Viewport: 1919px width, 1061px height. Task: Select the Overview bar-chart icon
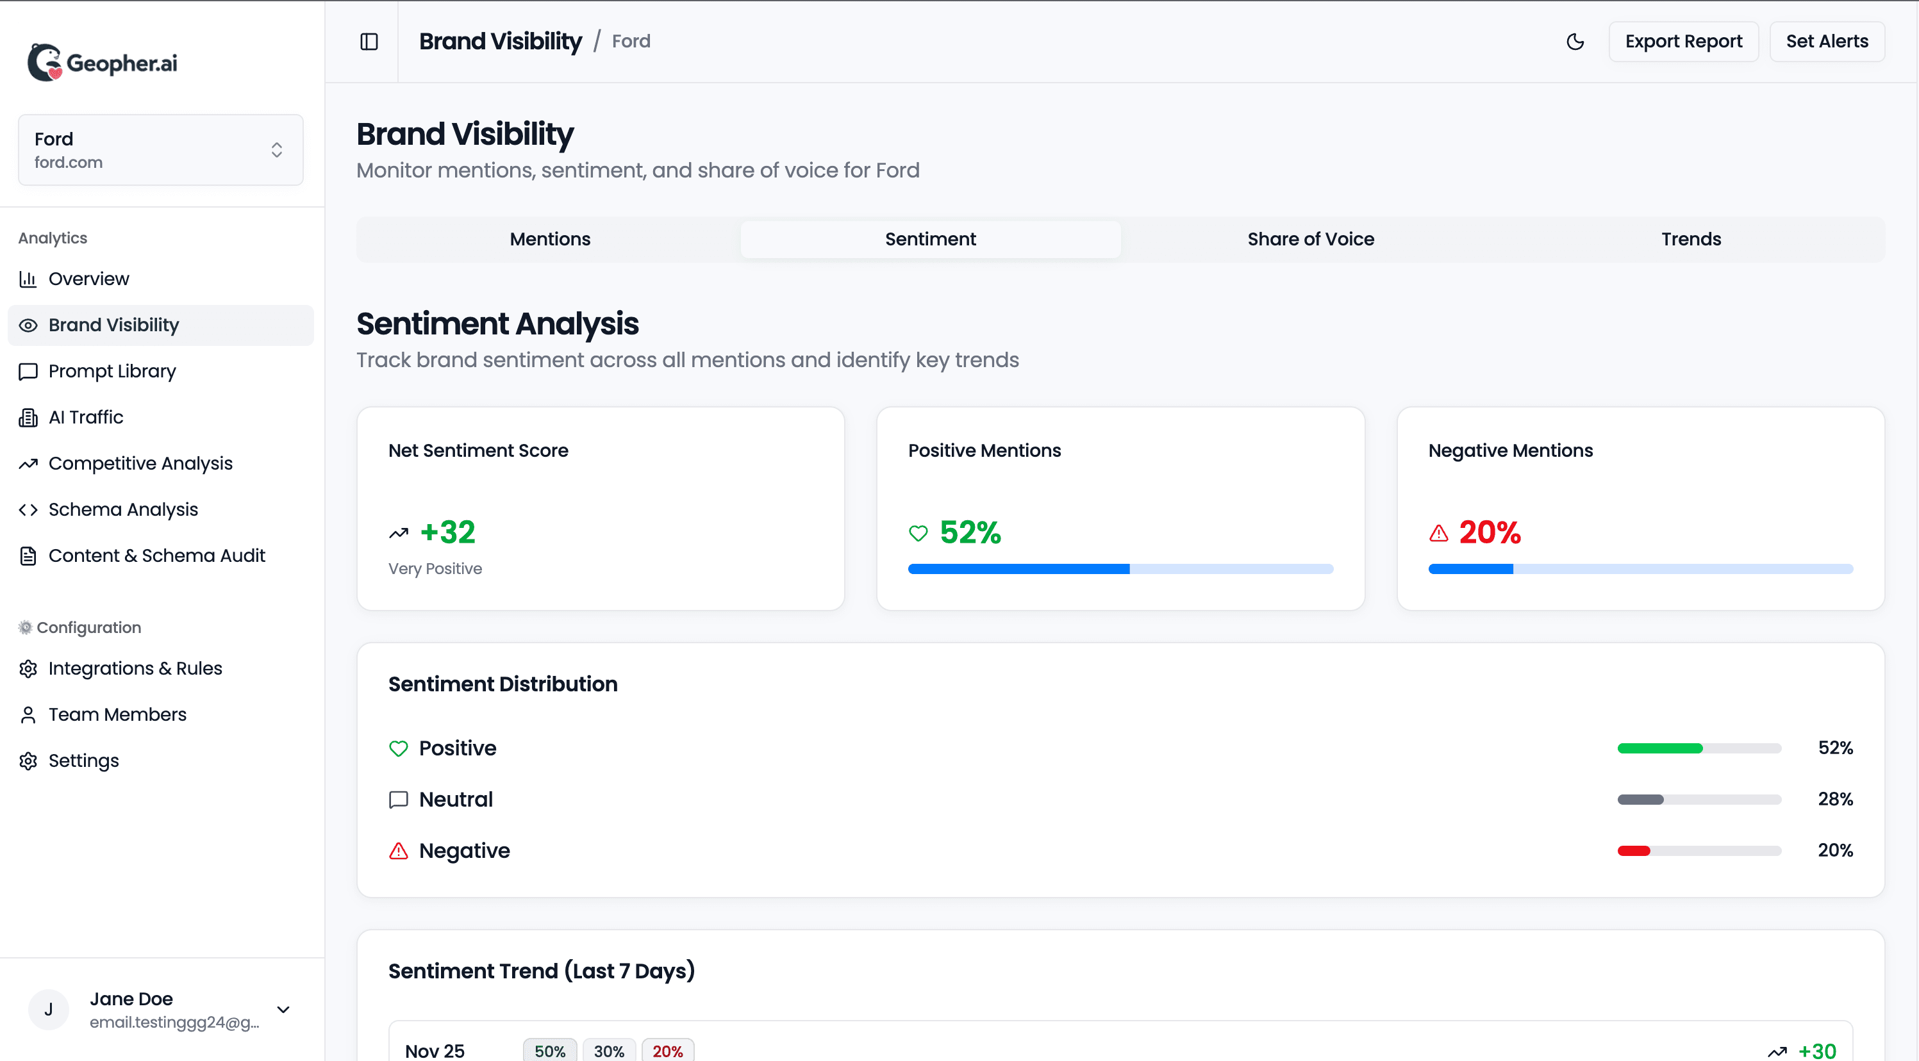28,279
